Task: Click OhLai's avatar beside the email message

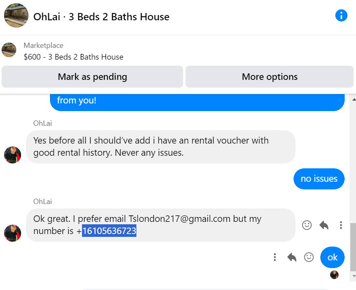Action: [x=13, y=233]
